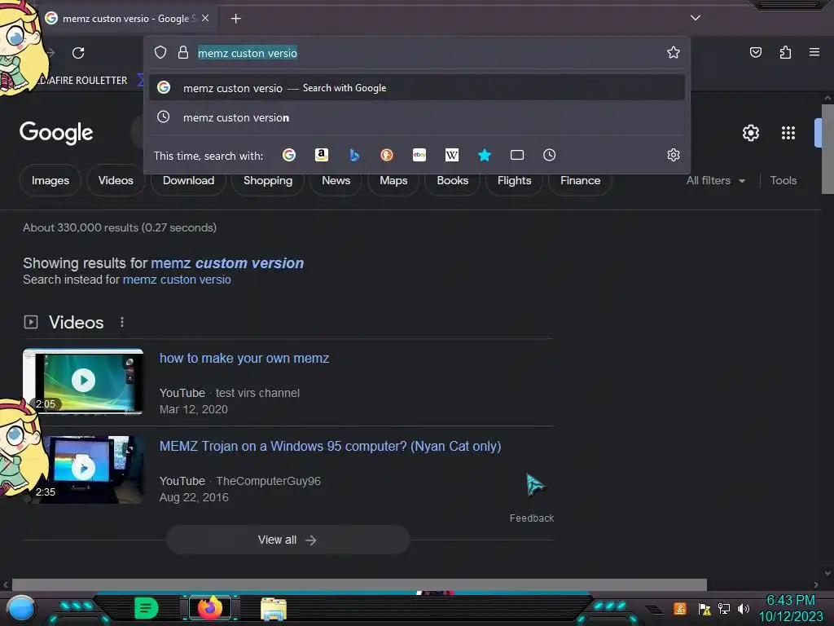
Task: Open search settings gear in URL dropdown
Action: click(674, 155)
